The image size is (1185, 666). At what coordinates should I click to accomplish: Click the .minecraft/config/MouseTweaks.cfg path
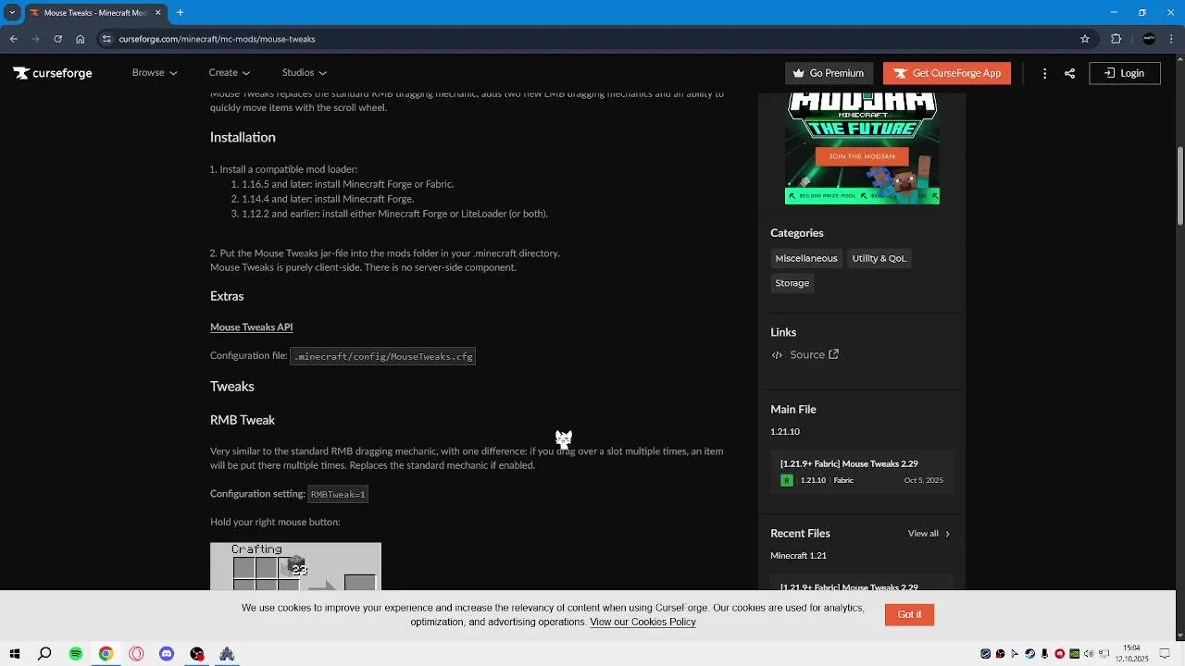coord(383,356)
